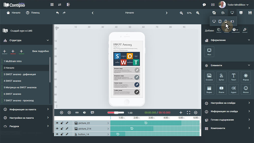The image size is (254, 143).
Task: Add an Икони element
Action: pos(246,89)
